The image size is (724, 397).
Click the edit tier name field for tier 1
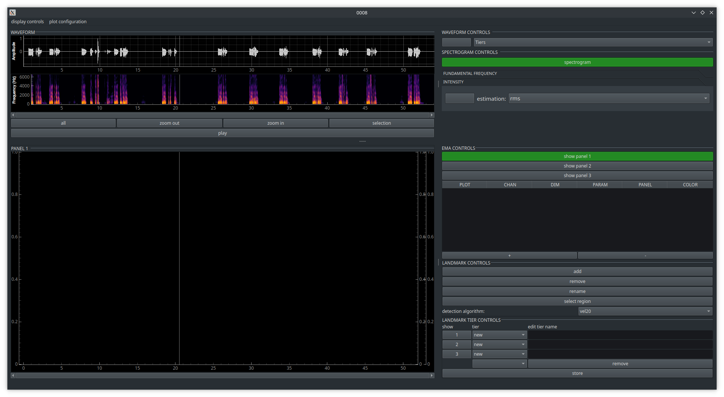click(620, 335)
